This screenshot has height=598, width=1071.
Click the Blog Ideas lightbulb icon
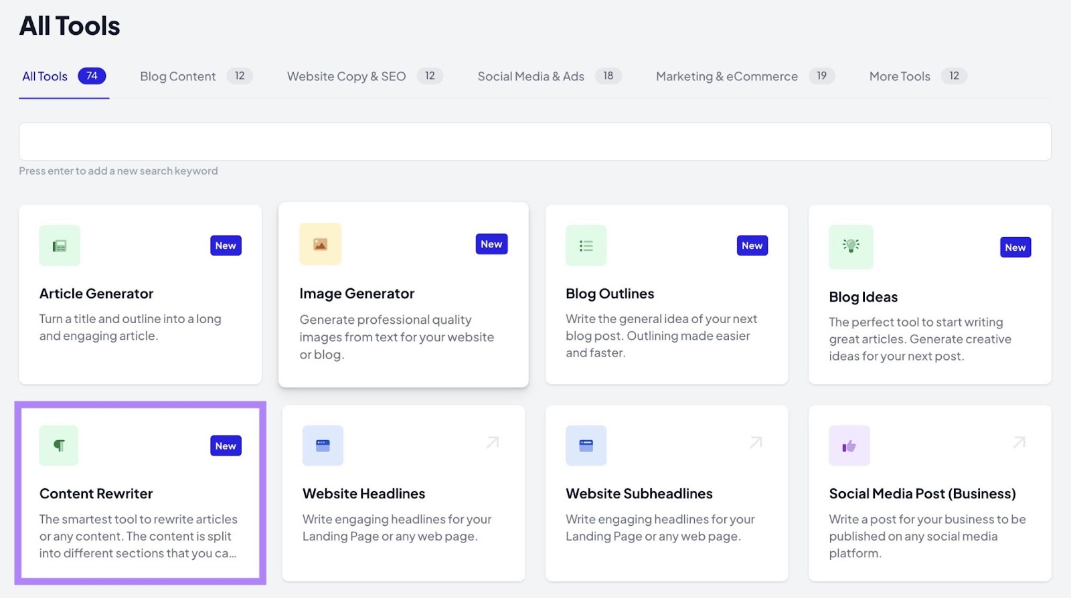pyautogui.click(x=851, y=247)
